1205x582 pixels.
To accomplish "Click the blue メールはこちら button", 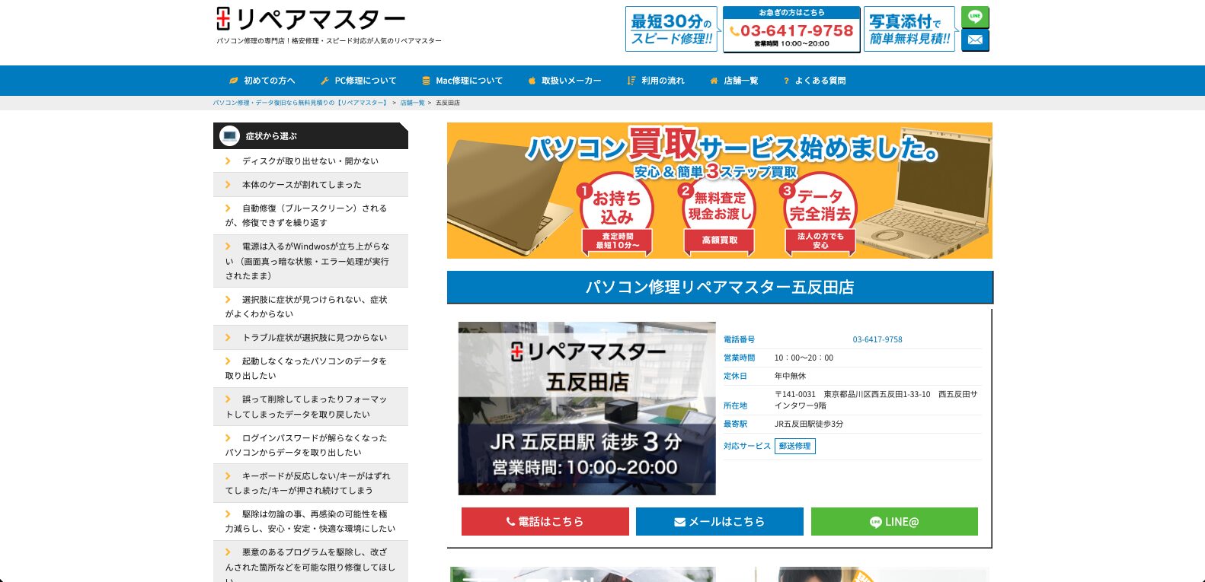I will coord(720,521).
